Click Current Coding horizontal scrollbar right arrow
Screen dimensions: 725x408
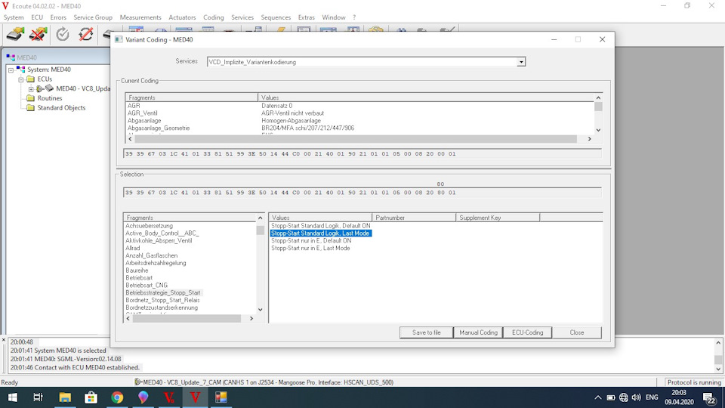click(x=590, y=139)
